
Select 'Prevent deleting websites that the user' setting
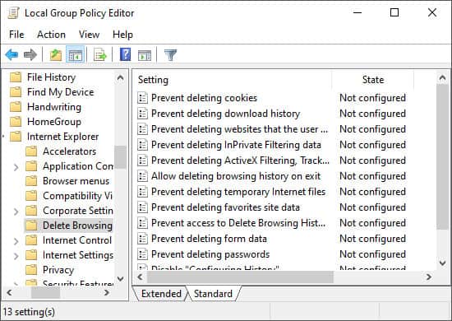coord(239,129)
